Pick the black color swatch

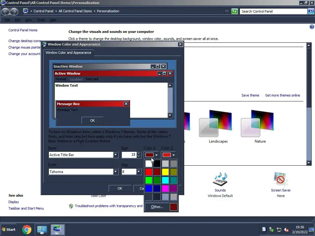click(157, 163)
